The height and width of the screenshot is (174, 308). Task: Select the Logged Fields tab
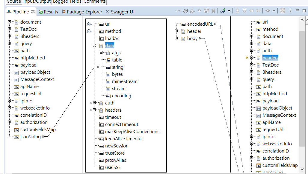point(67,1)
